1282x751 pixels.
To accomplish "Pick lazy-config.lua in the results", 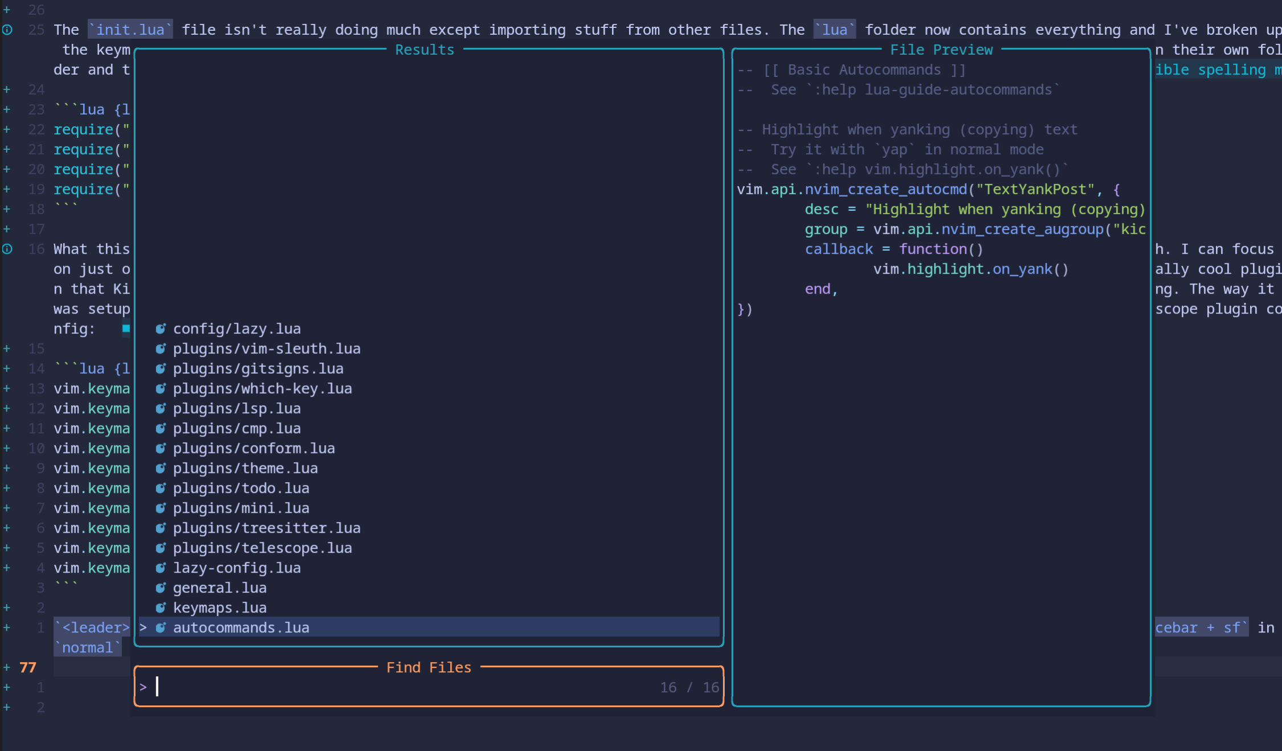I will (237, 568).
